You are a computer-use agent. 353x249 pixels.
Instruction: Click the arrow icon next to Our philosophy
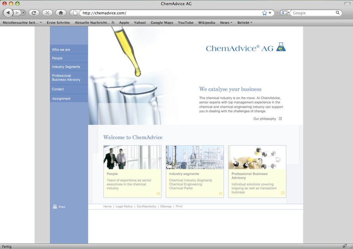pyautogui.click(x=280, y=119)
